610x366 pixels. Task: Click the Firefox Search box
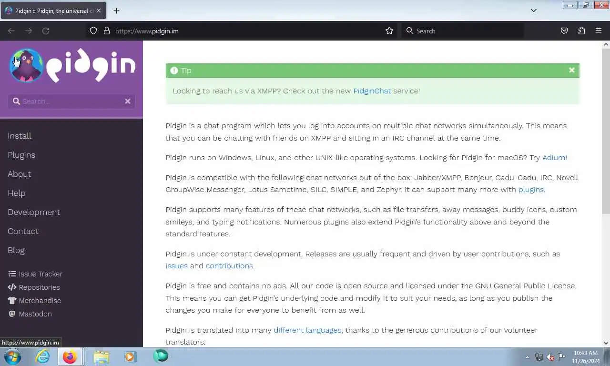point(462,30)
